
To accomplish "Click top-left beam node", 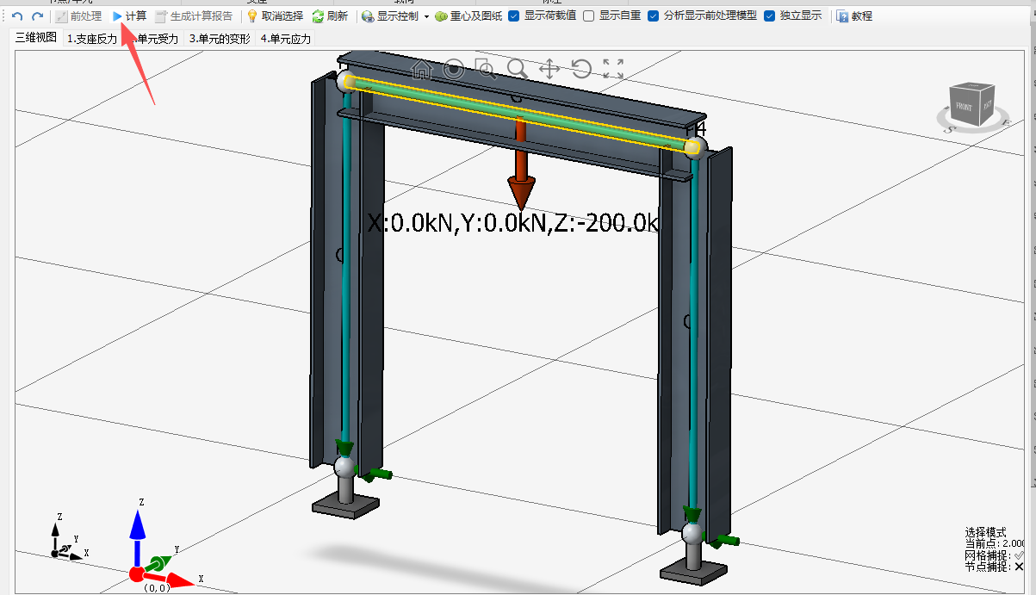I will pyautogui.click(x=348, y=82).
